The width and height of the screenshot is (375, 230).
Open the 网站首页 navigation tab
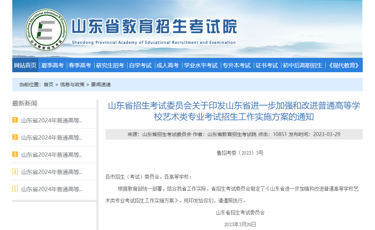[25, 65]
